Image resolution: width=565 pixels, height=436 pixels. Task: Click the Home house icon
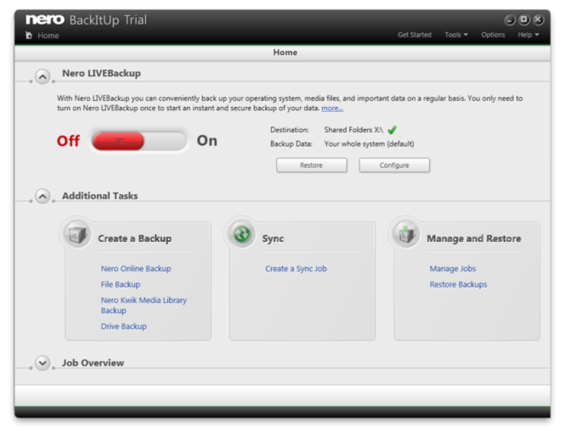pyautogui.click(x=29, y=35)
